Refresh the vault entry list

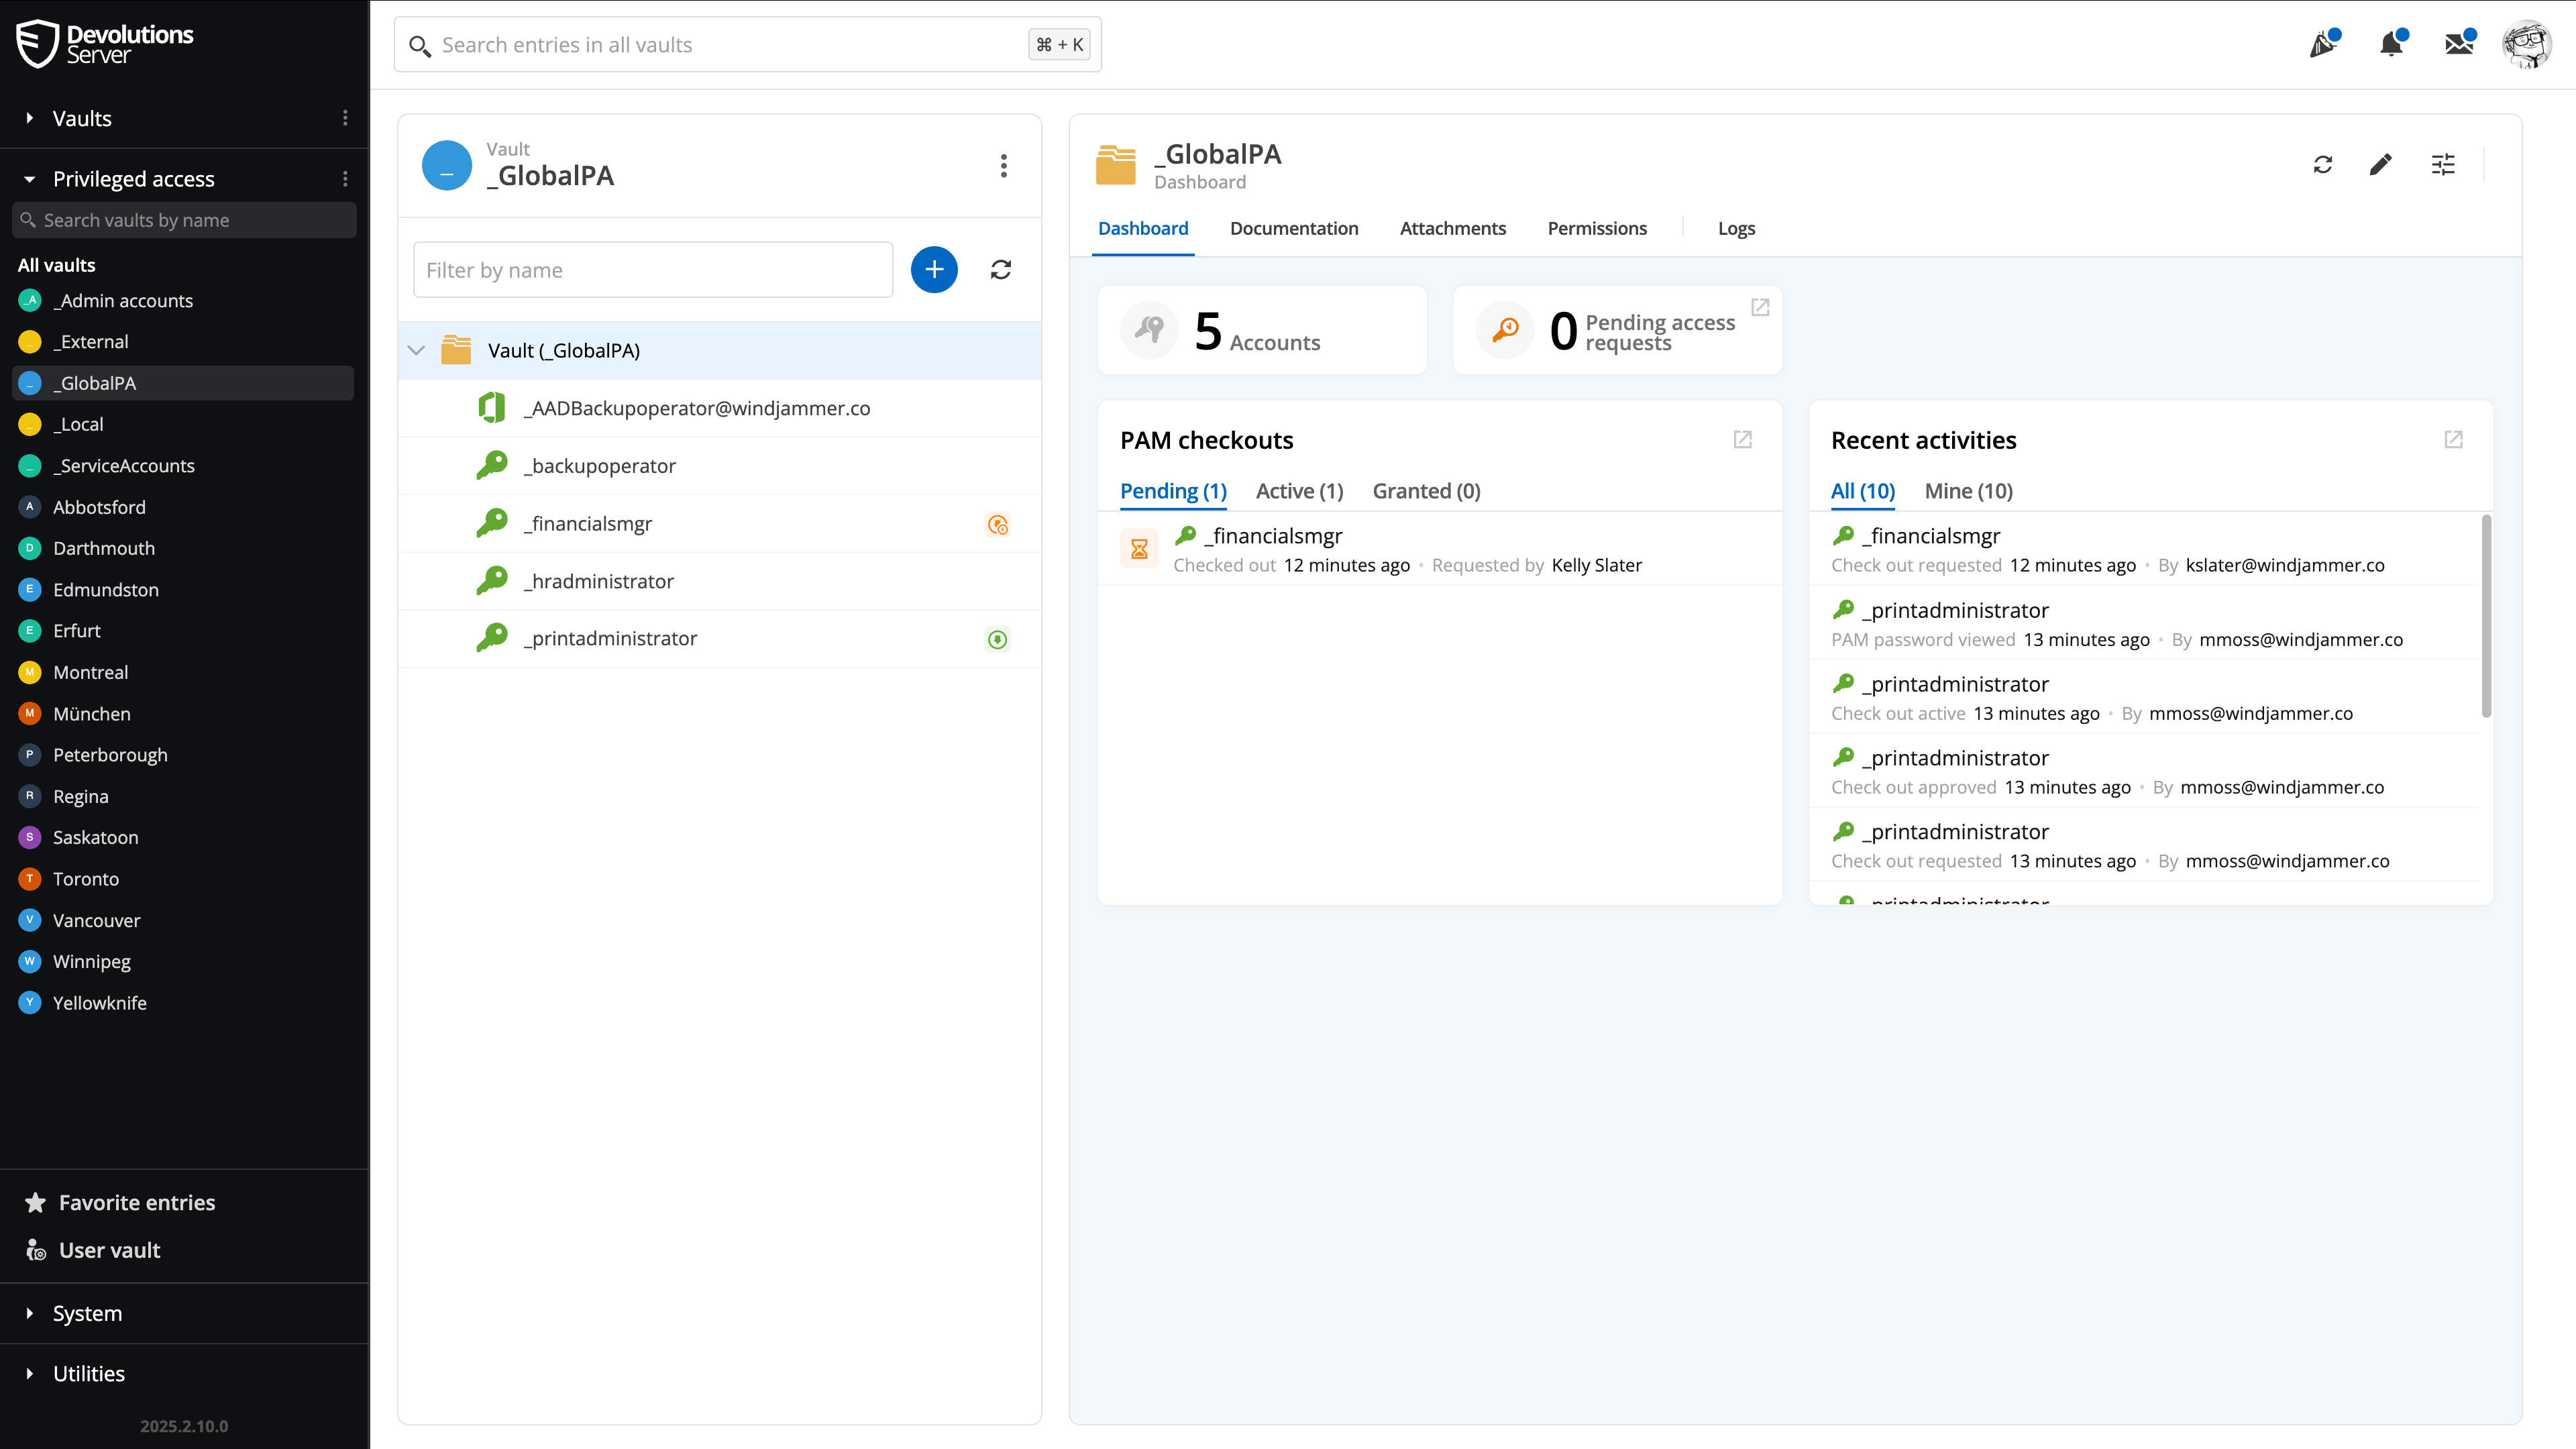(x=1000, y=270)
